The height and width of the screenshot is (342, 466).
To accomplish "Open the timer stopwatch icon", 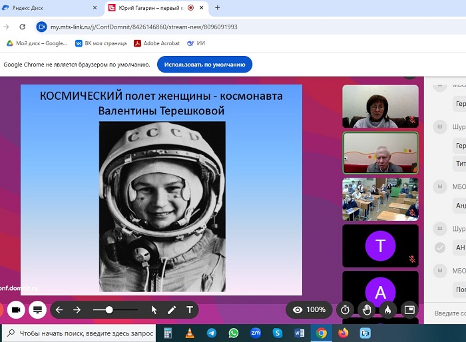I will 345,309.
